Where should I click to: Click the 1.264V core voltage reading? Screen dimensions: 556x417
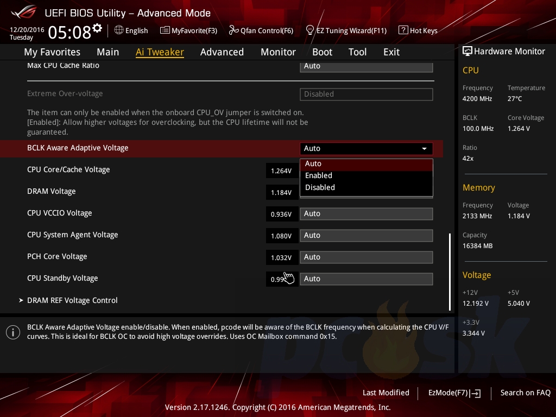pos(282,171)
